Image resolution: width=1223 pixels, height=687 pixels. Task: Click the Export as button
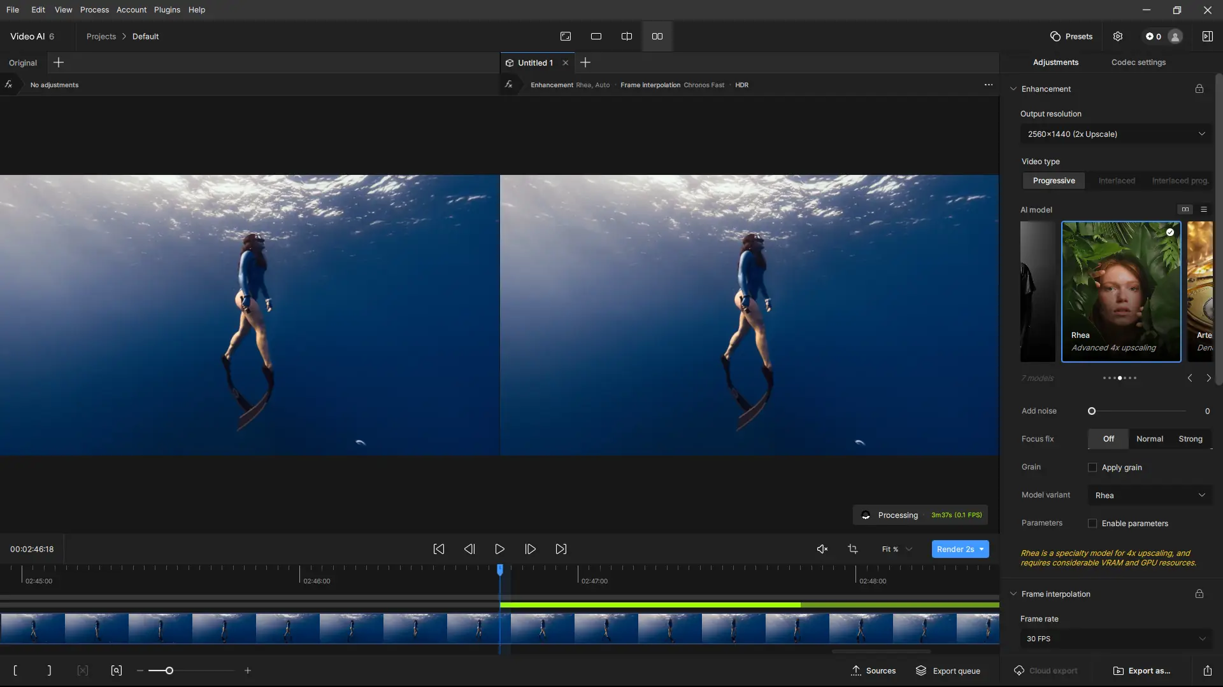(1141, 670)
